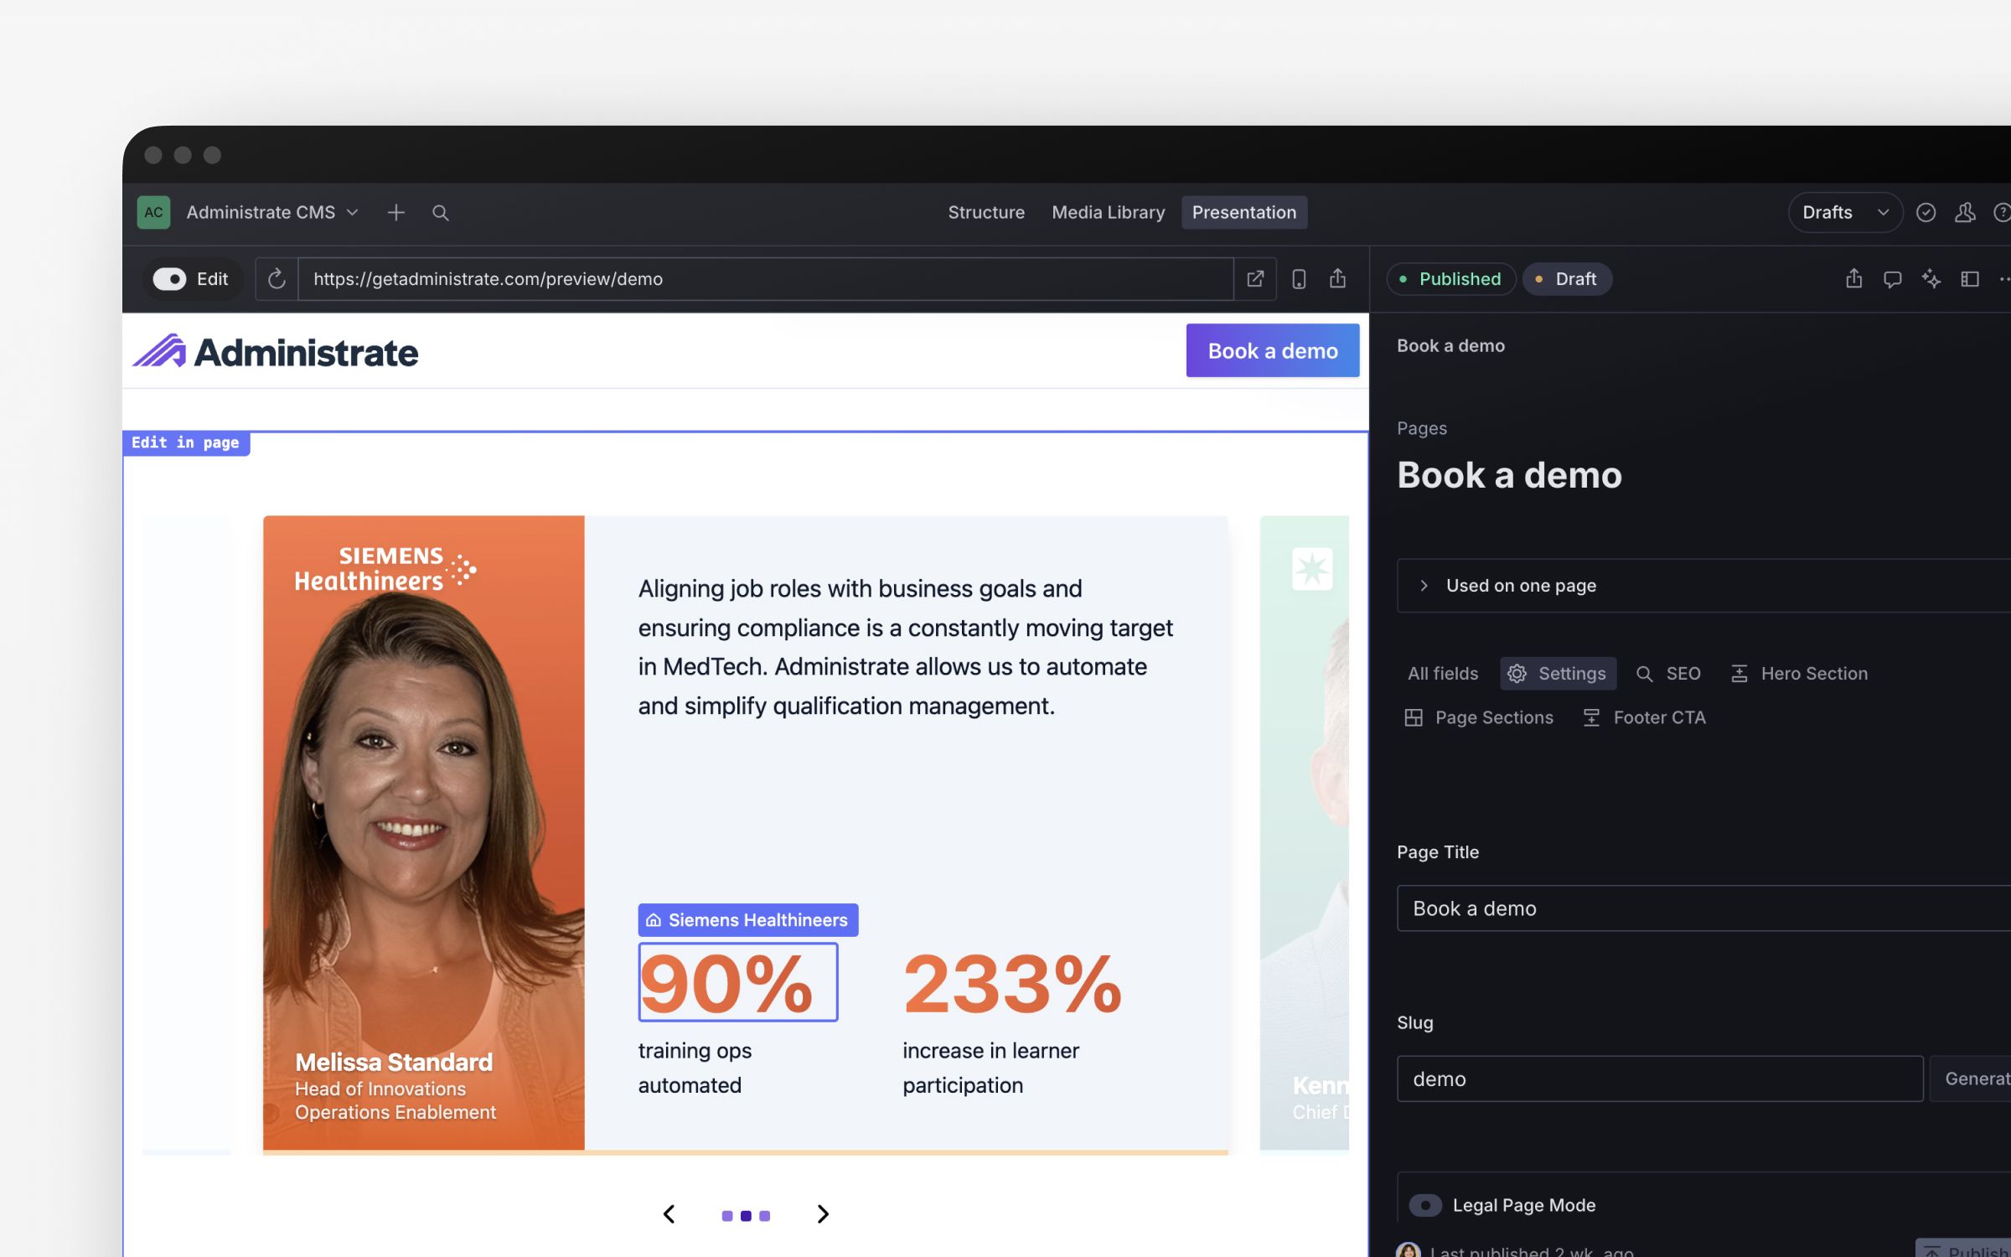This screenshot has width=2011, height=1257.
Task: Click the split pane layout icon
Action: tap(1970, 279)
